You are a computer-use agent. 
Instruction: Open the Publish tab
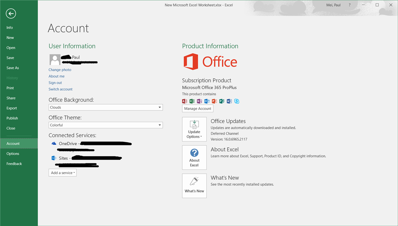click(12, 118)
